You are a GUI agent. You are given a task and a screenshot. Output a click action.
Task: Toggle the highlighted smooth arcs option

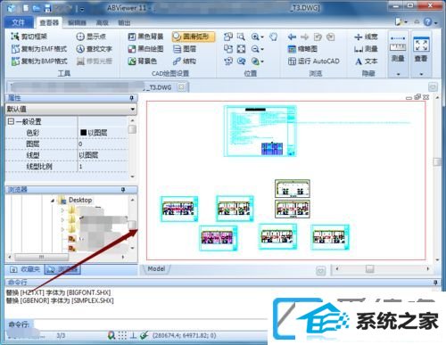coord(194,37)
